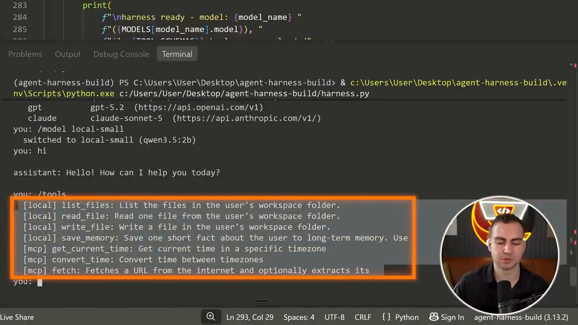578x325 pixels.
Task: Click 'MODELS[model_name].model' in line 285
Action: (180, 29)
